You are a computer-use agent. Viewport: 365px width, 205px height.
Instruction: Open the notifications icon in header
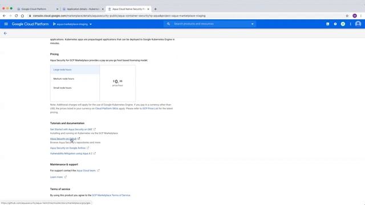click(343, 24)
